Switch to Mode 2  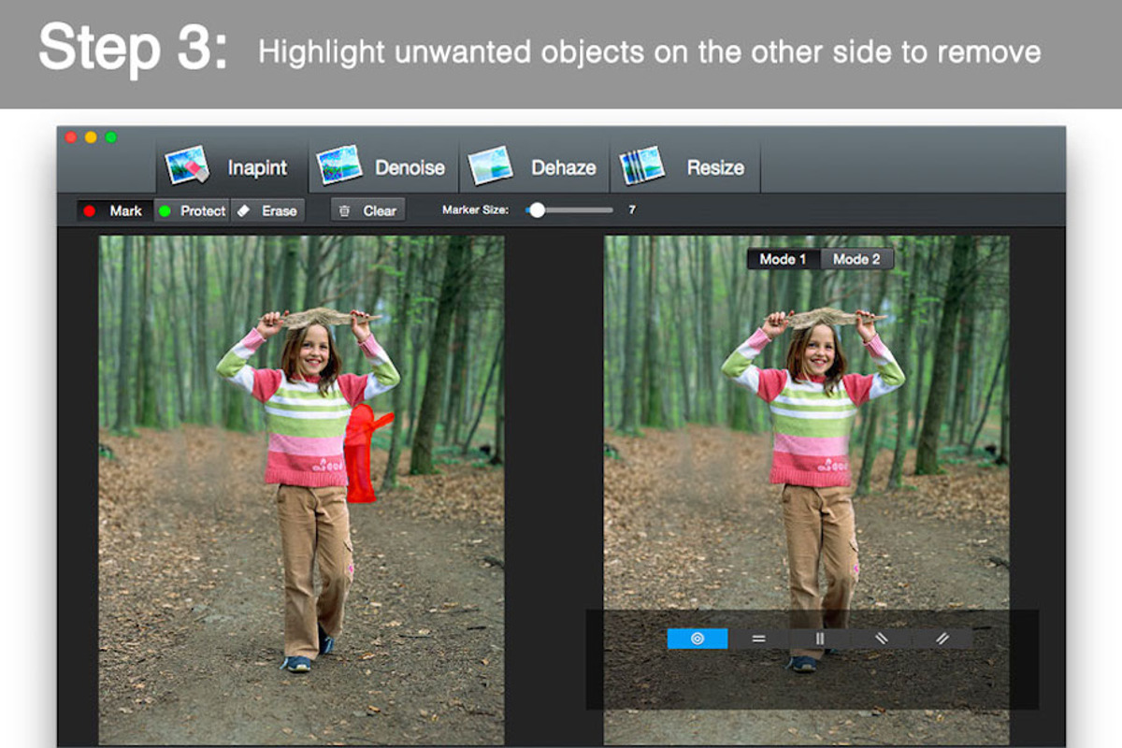(856, 259)
